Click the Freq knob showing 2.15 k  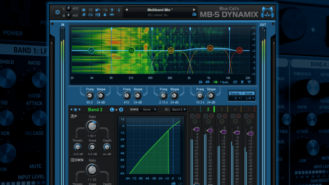pyautogui.click(x=163, y=96)
